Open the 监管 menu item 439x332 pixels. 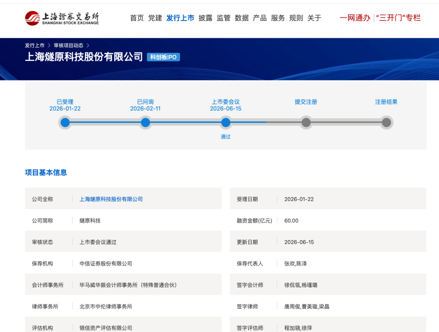pyautogui.click(x=224, y=18)
